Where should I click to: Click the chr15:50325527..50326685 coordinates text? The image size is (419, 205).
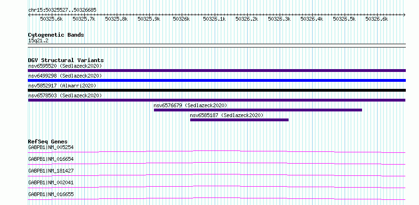(x=62, y=10)
